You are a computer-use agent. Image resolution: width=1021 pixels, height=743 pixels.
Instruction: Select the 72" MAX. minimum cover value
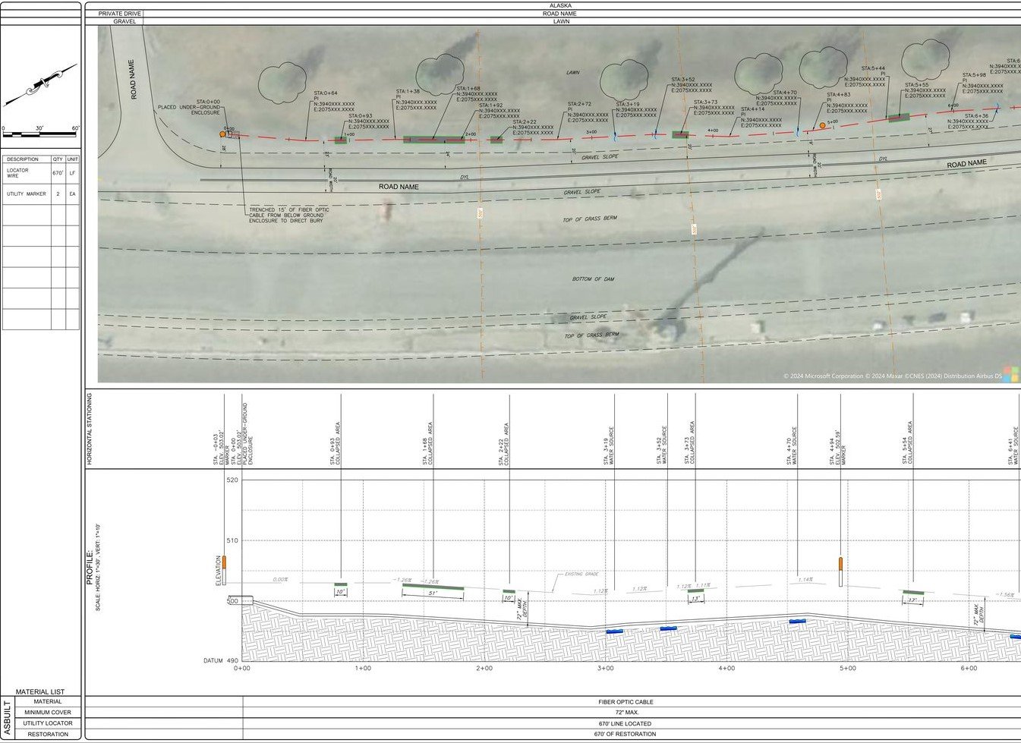(626, 713)
